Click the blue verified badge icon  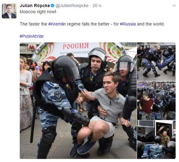(52, 5)
